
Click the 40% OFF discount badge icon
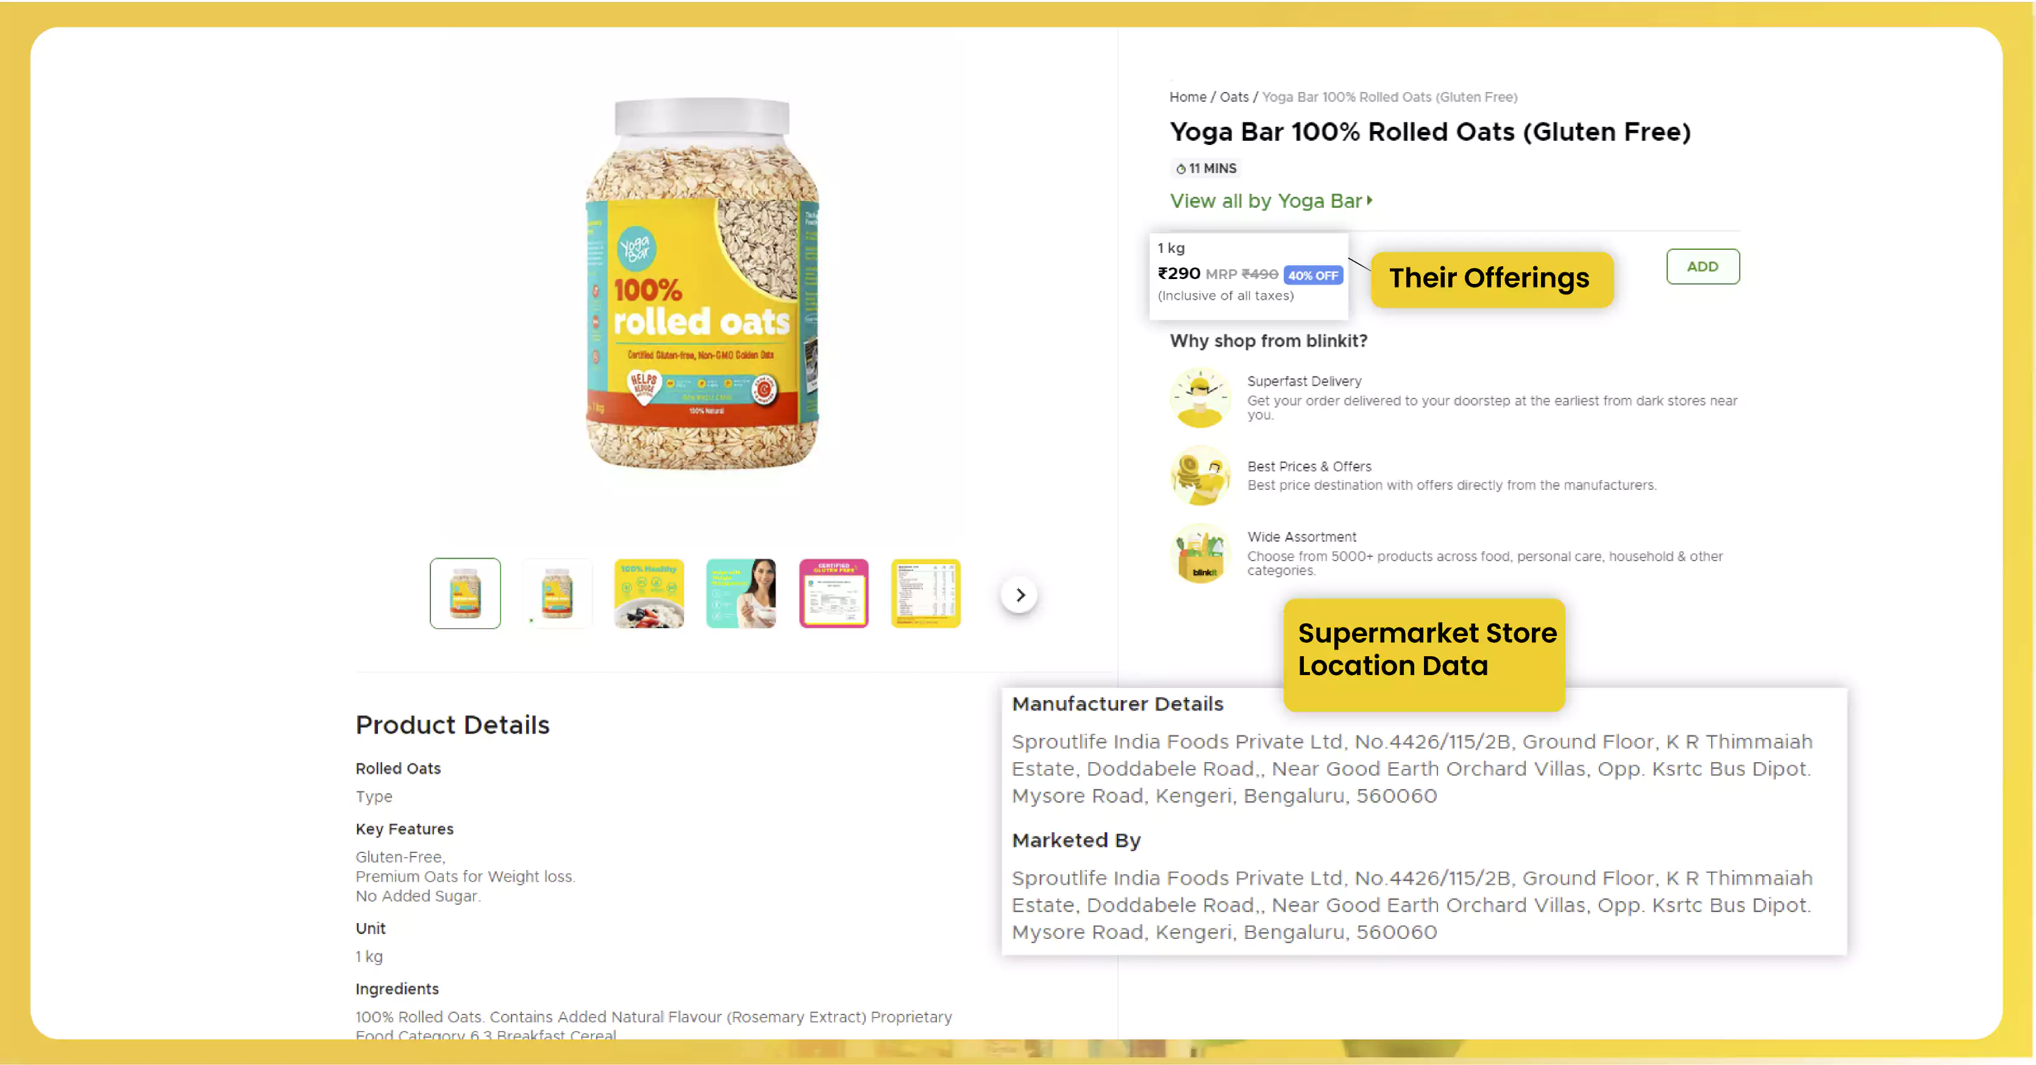click(1313, 275)
